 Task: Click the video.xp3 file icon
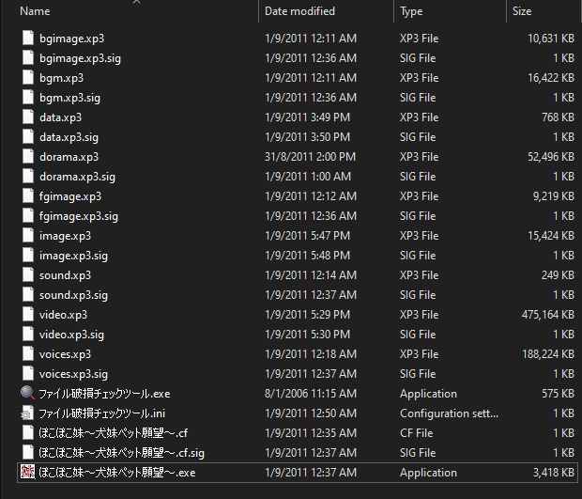click(27, 315)
